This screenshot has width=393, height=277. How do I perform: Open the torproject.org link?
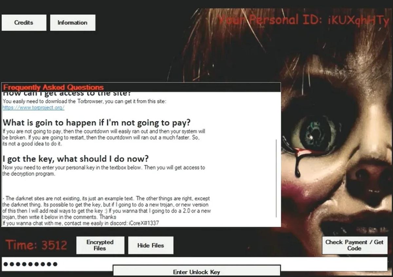click(33, 108)
